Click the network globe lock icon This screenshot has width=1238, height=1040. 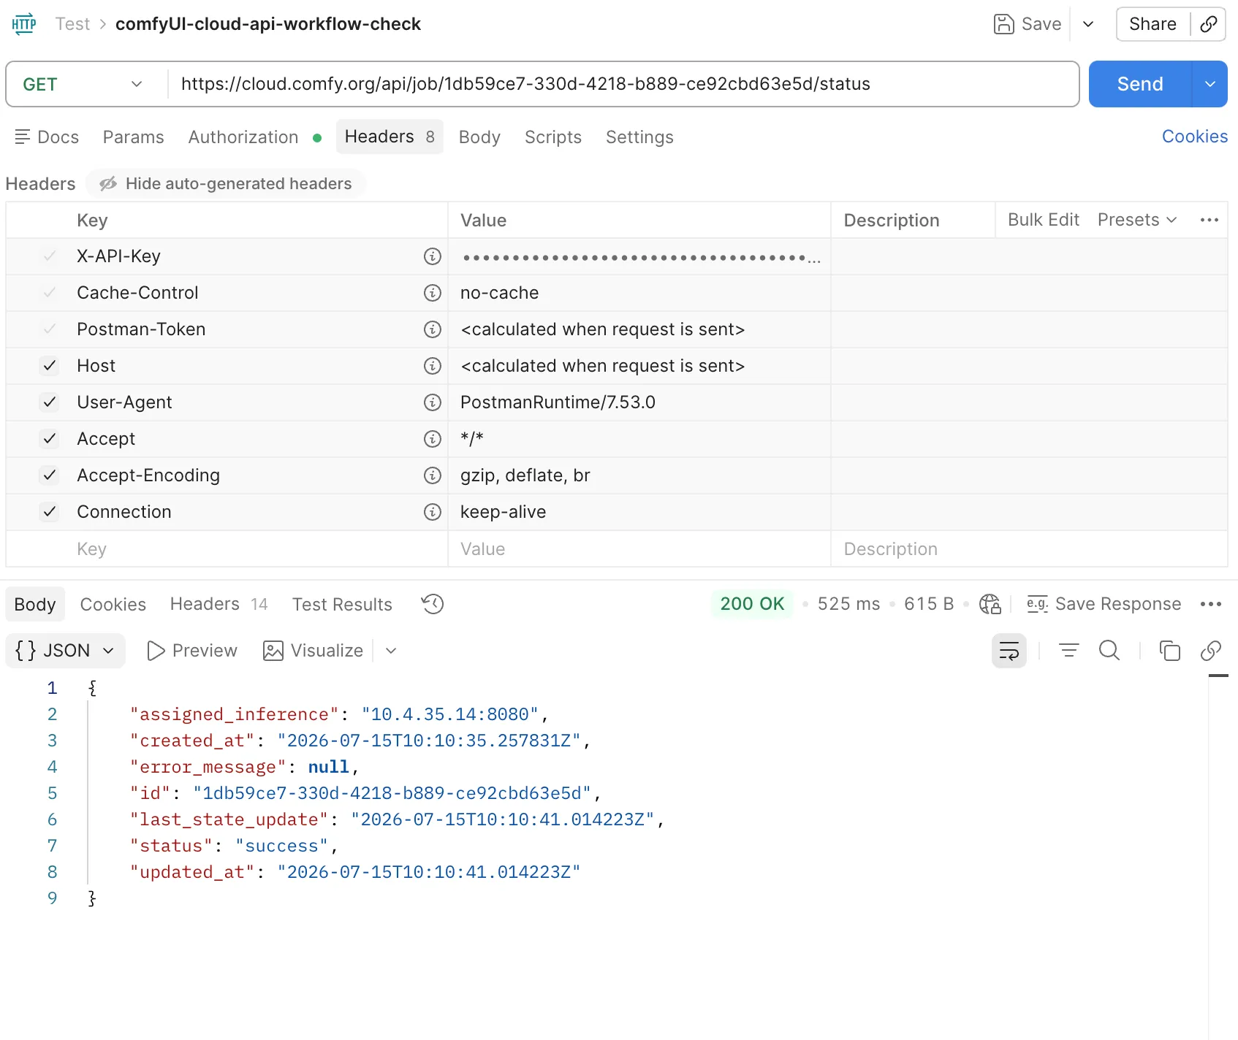[990, 604]
